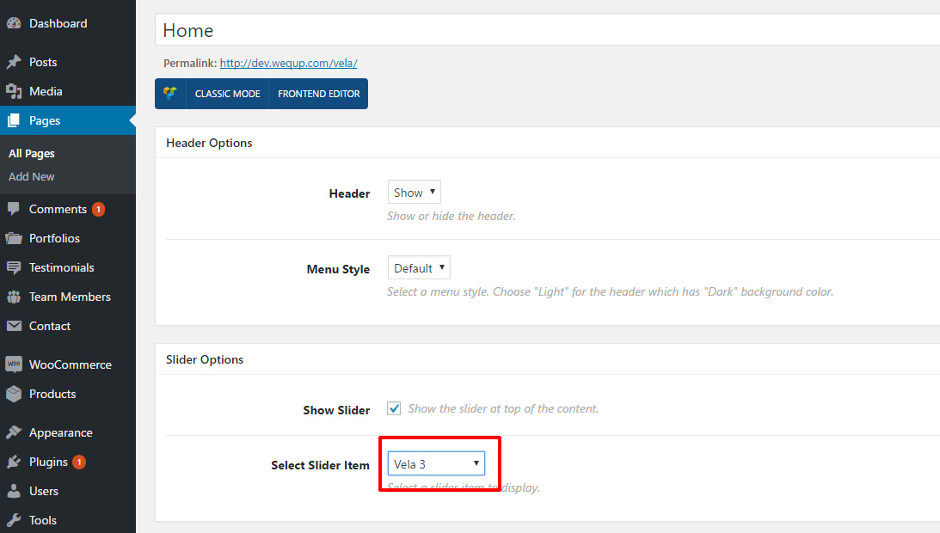
Task: Go to All Pages submenu item
Action: (x=32, y=153)
